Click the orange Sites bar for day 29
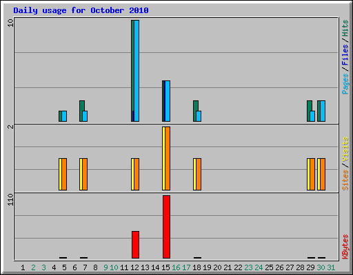The image size is (353, 275). point(312,174)
